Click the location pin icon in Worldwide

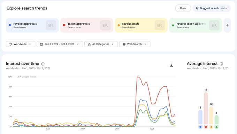(10, 44)
